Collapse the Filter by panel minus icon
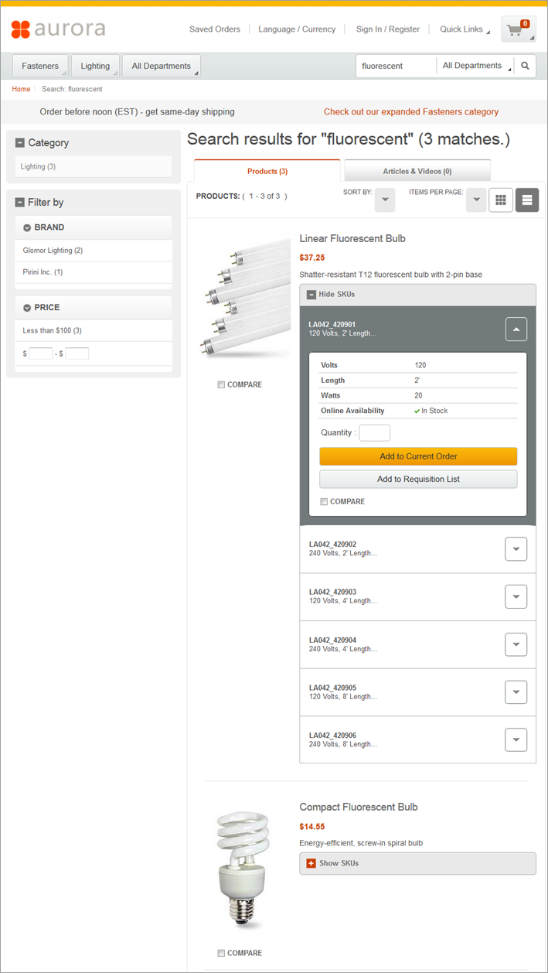548x973 pixels. coord(20,203)
